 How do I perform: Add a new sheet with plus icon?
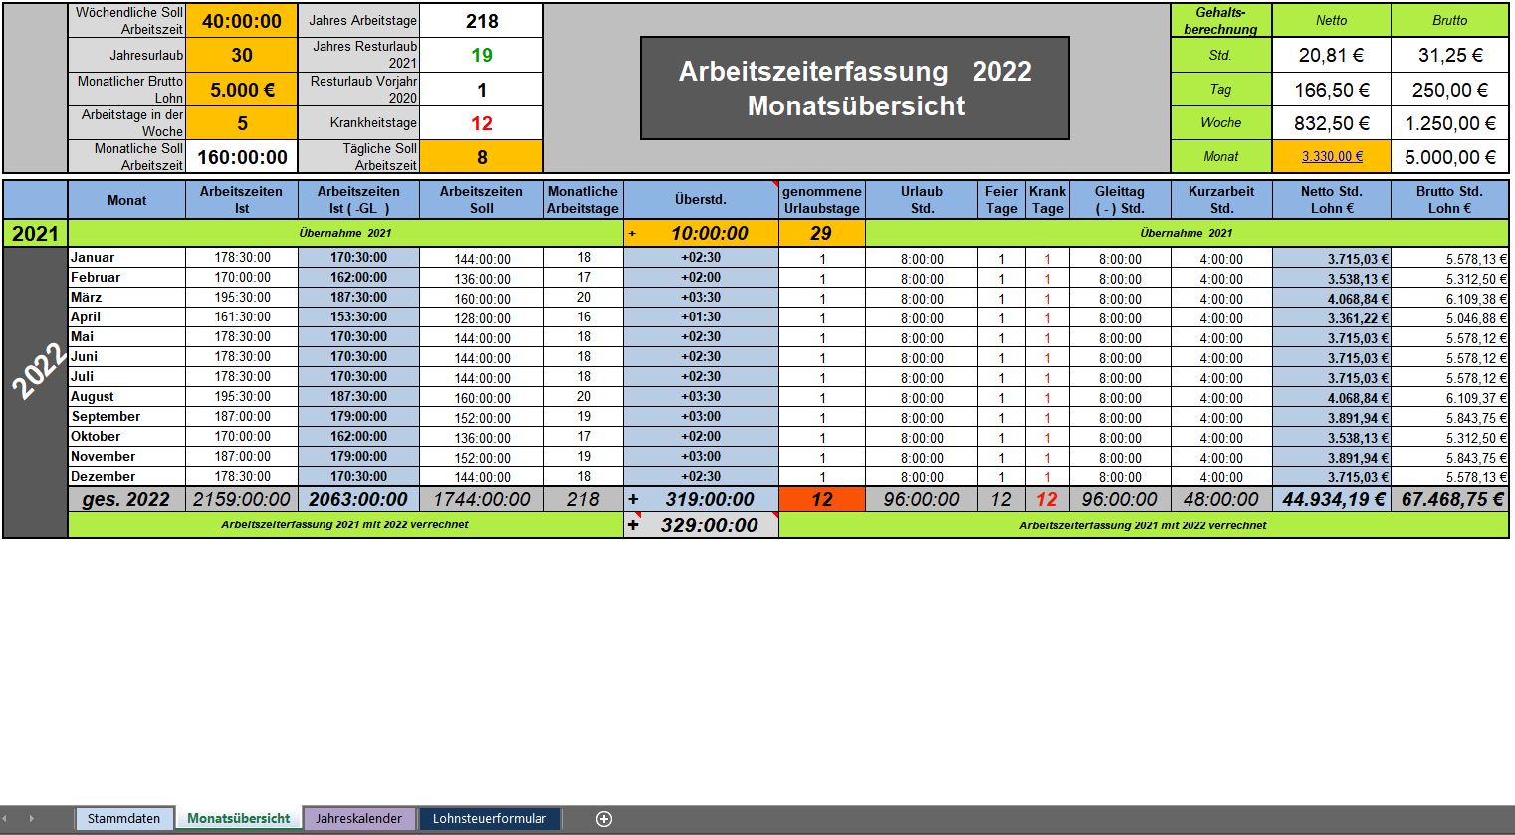(603, 818)
